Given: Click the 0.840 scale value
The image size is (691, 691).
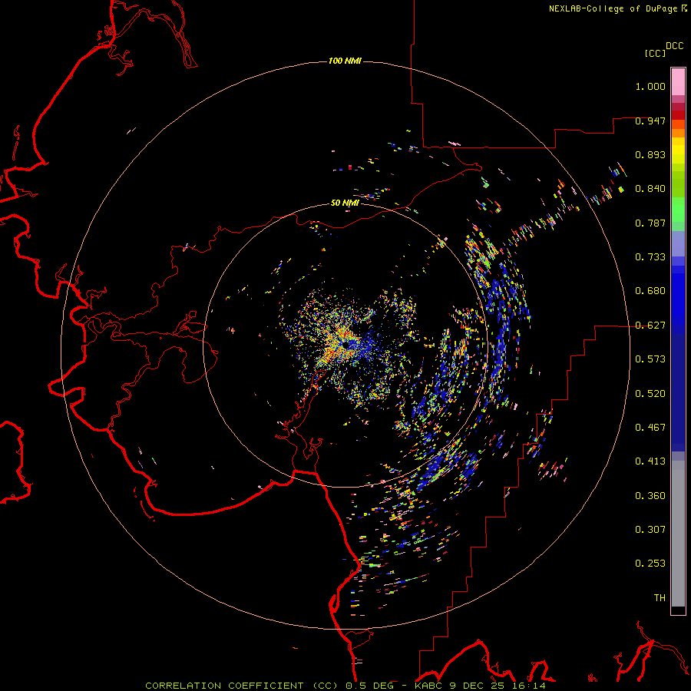Looking at the screenshot, I should pyautogui.click(x=650, y=189).
